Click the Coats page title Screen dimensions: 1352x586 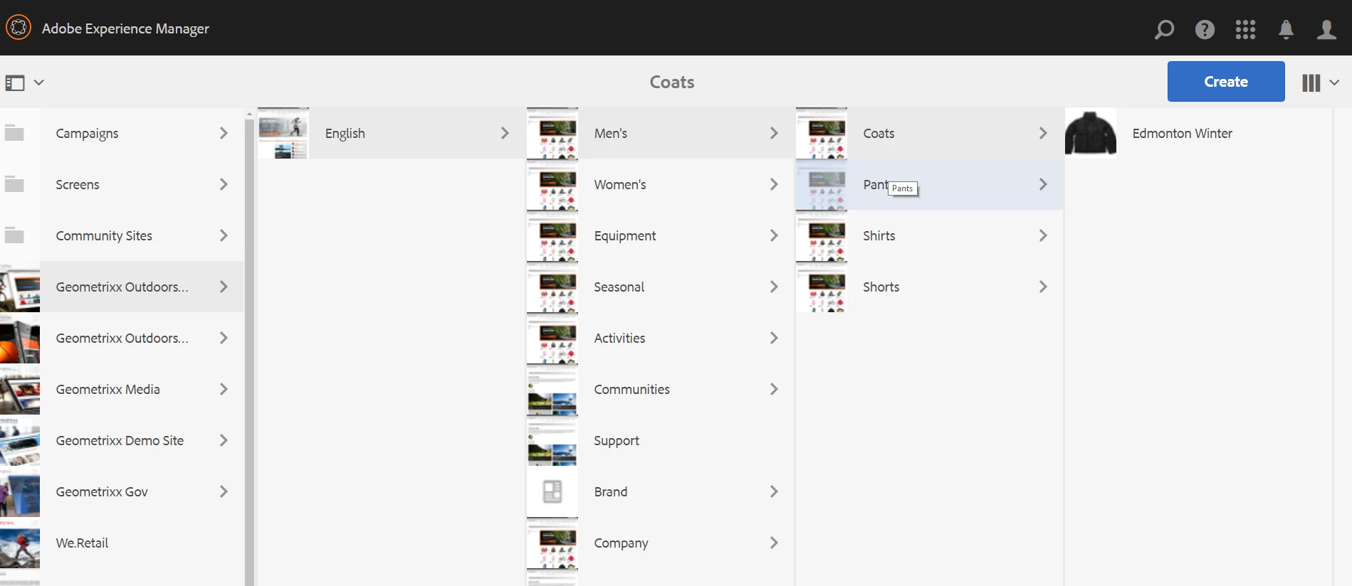click(671, 82)
